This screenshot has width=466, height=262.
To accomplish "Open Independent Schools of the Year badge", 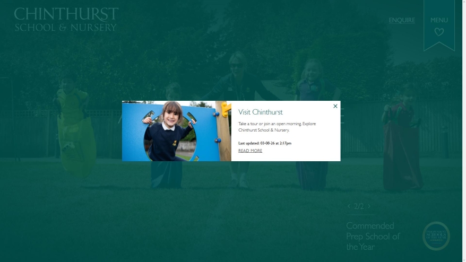I will tap(436, 236).
